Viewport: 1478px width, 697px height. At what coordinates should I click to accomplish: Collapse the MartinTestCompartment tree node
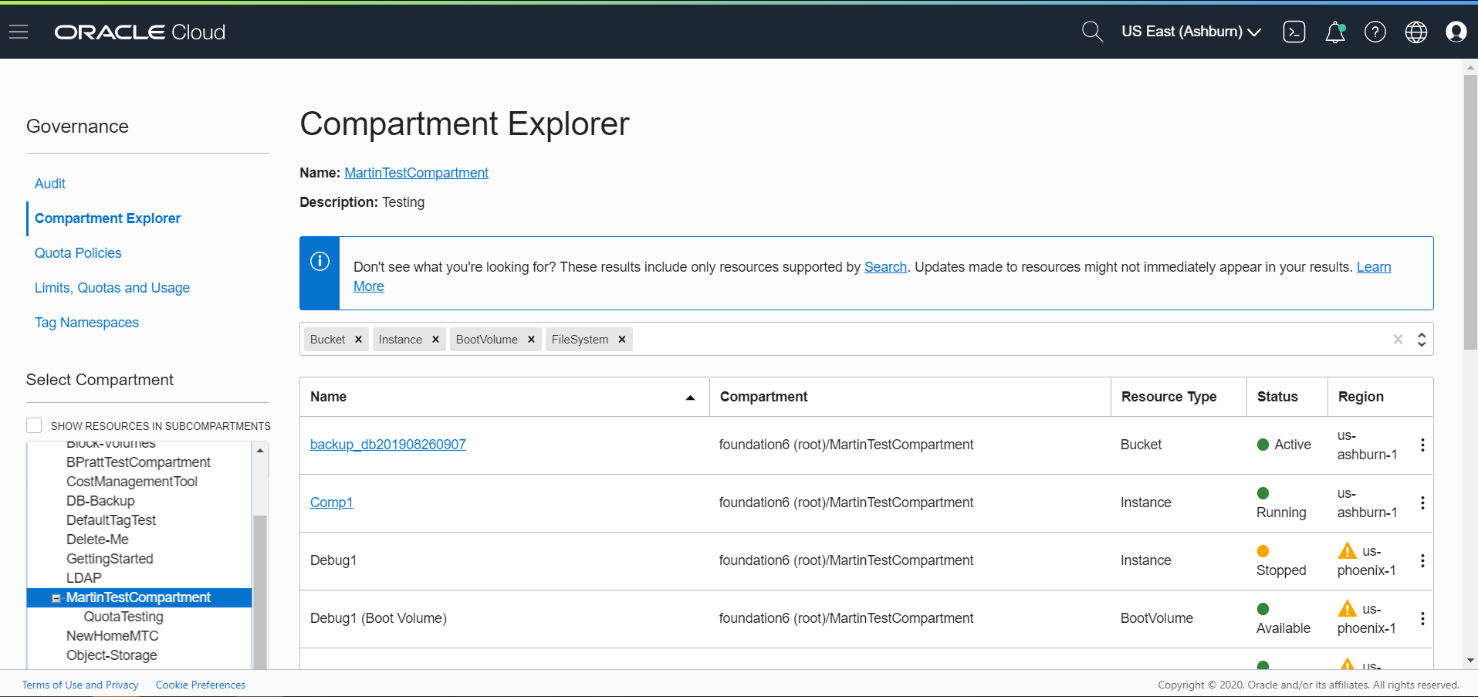[x=55, y=597]
